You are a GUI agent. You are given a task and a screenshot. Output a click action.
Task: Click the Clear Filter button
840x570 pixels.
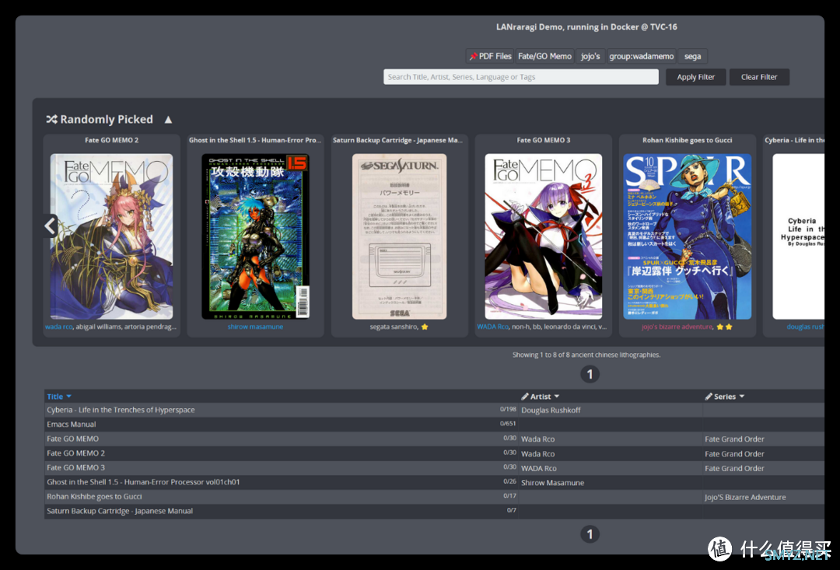[x=758, y=77]
